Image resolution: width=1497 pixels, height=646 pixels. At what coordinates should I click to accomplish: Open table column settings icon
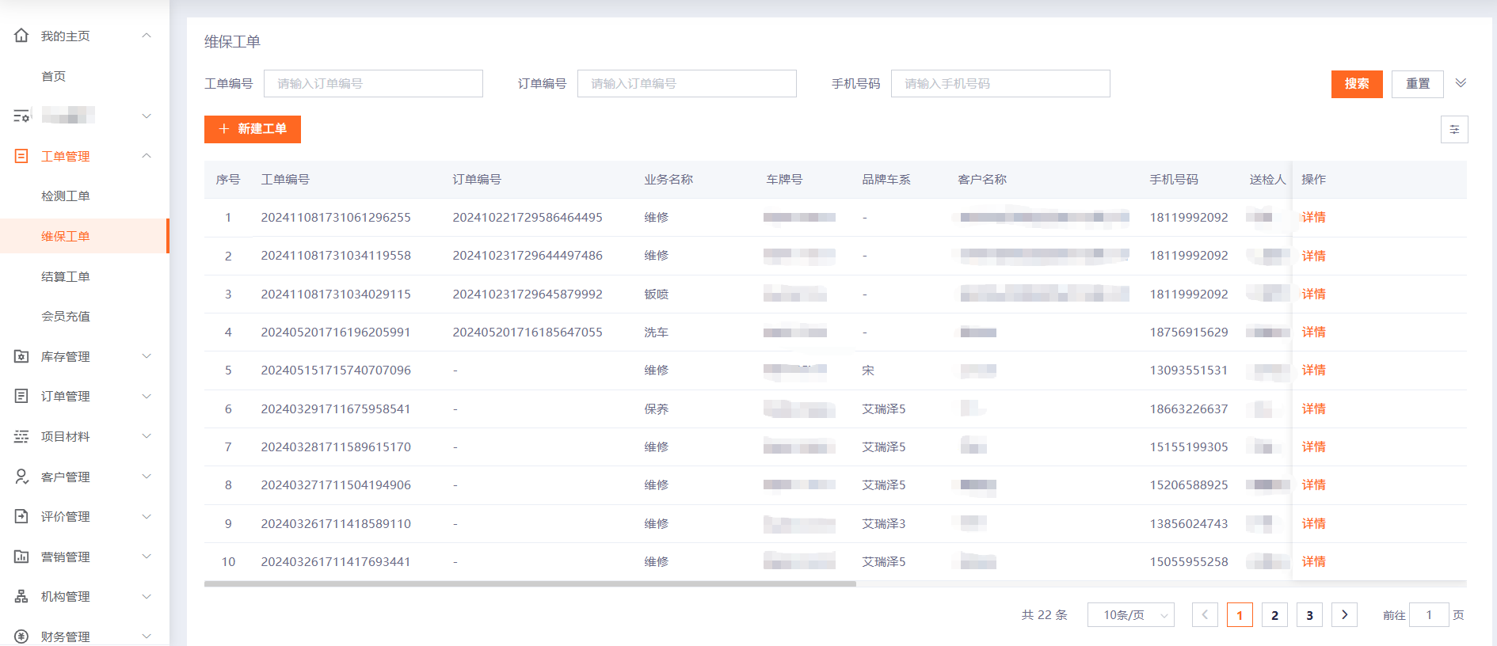pos(1453,130)
